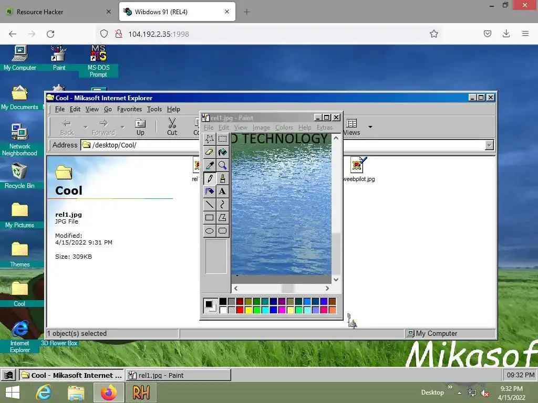The height and width of the screenshot is (403, 538).
Task: Open the Tools menu in Explorer
Action: pyautogui.click(x=154, y=109)
